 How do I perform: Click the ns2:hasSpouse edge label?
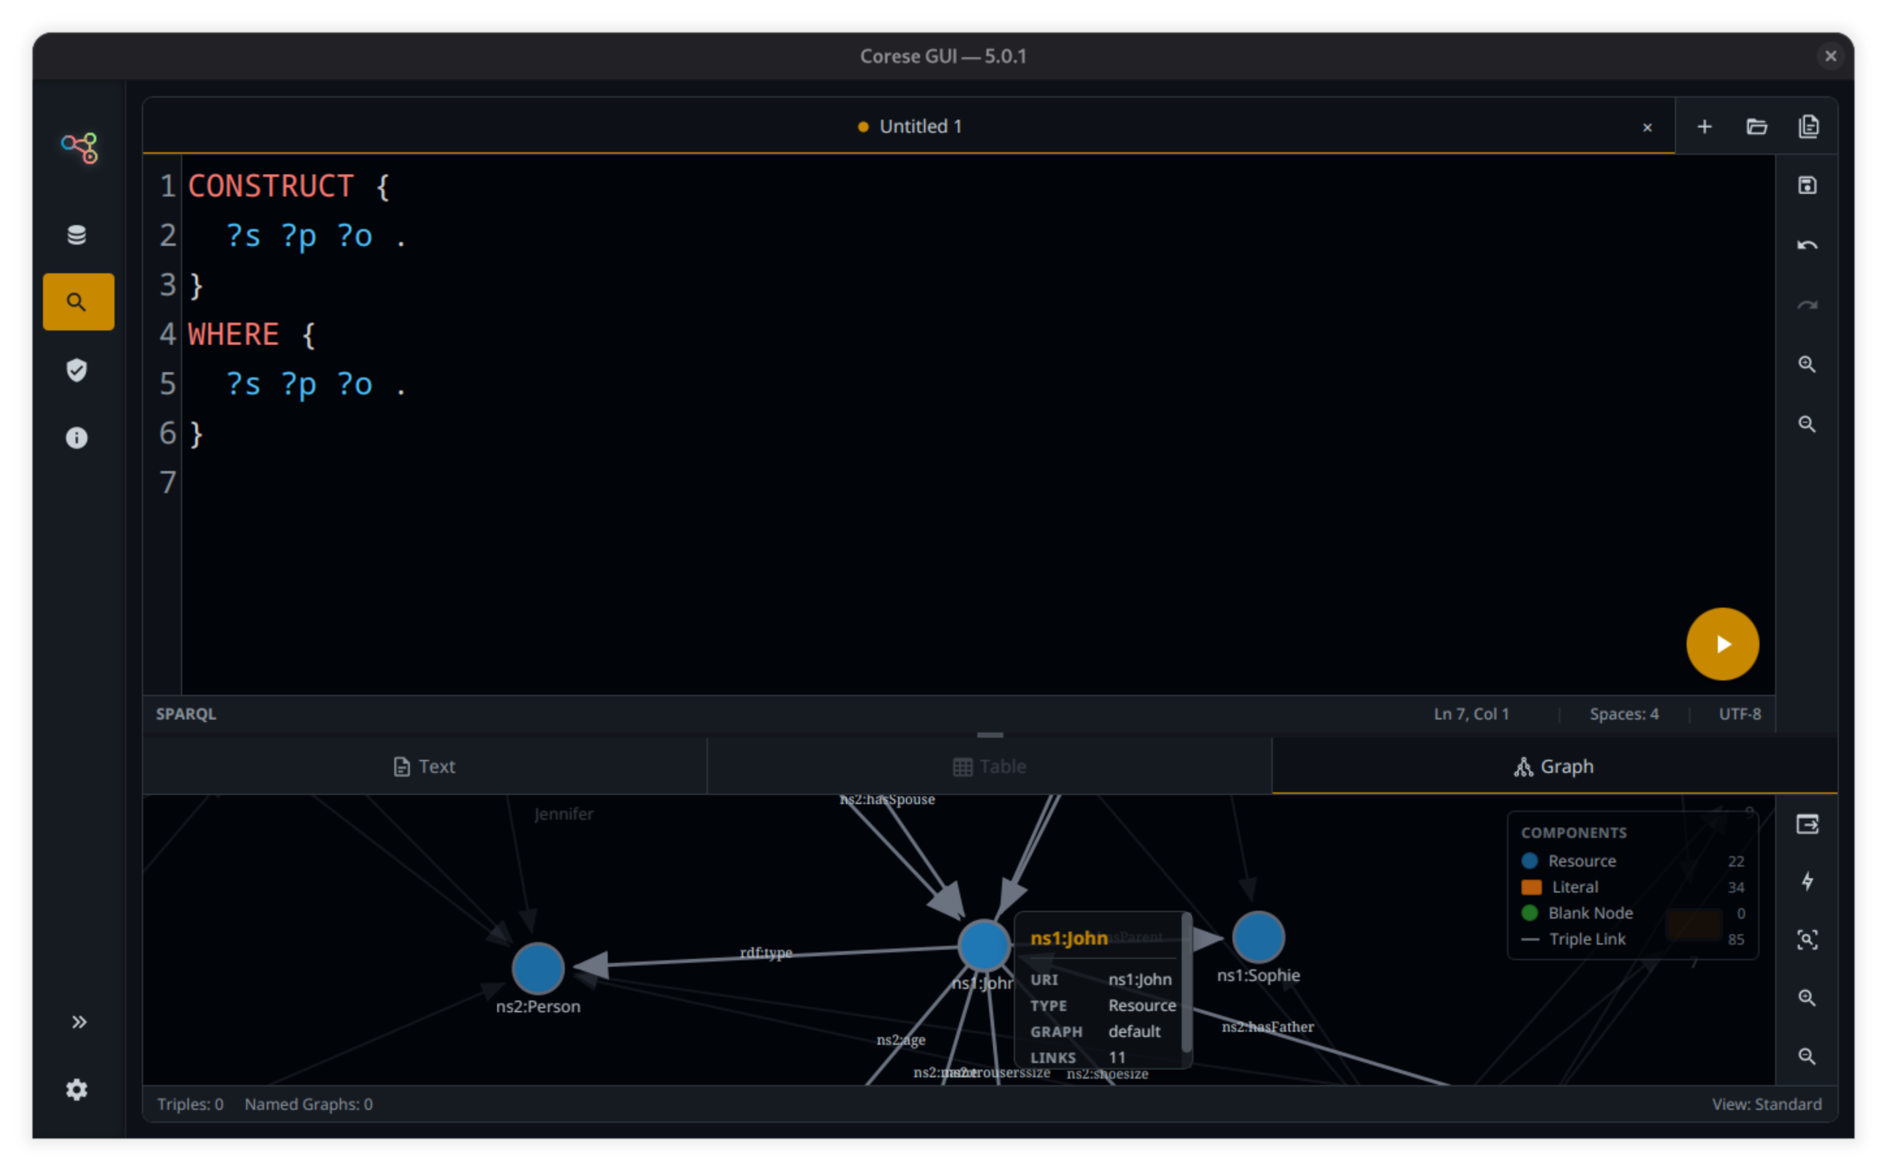(x=887, y=800)
